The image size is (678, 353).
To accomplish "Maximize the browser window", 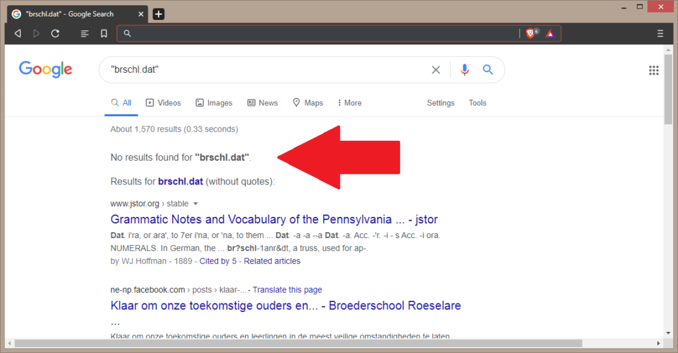I will pos(640,7).
